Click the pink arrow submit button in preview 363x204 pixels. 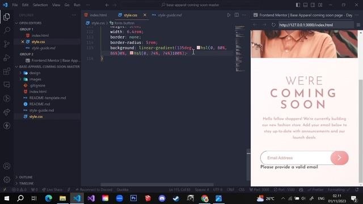(339, 158)
